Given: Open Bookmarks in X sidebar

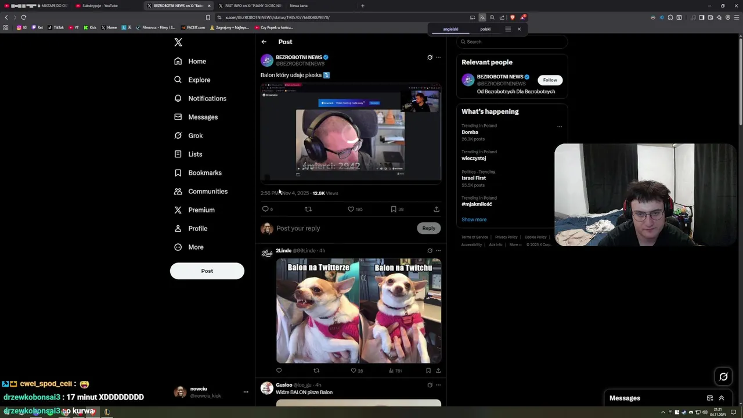Looking at the screenshot, I should (x=198, y=172).
